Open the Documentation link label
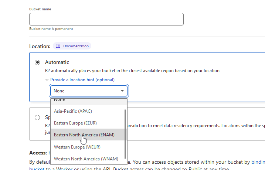Viewport: 265px width, 170px height. [76, 46]
